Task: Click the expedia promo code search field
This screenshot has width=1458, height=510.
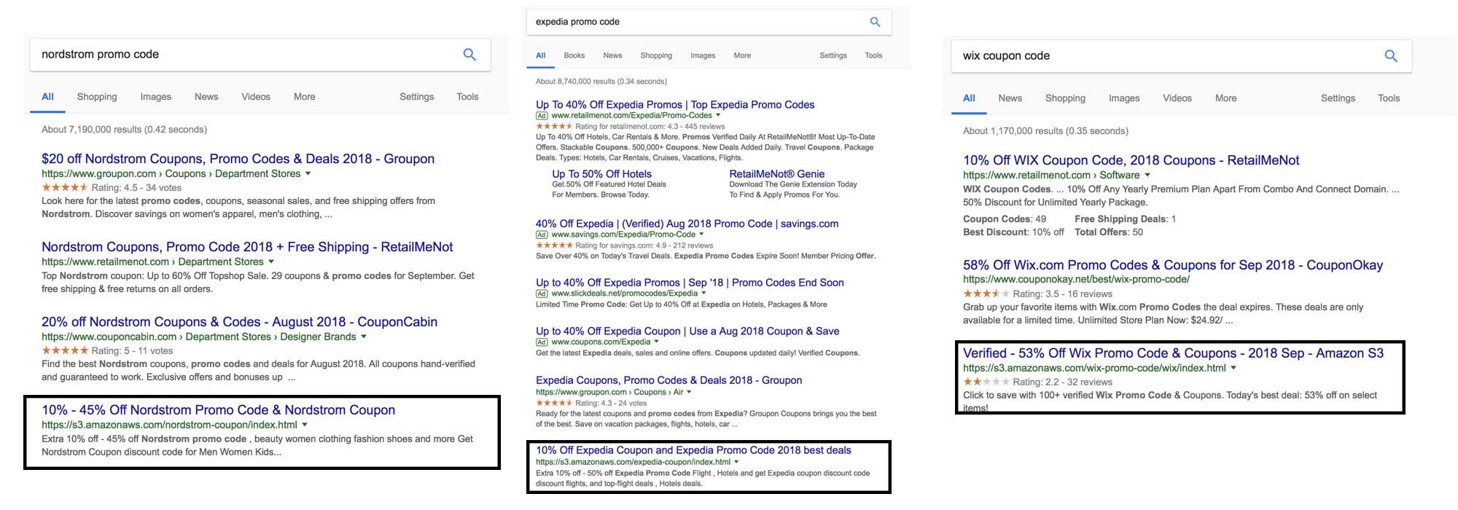Action: 709,22
